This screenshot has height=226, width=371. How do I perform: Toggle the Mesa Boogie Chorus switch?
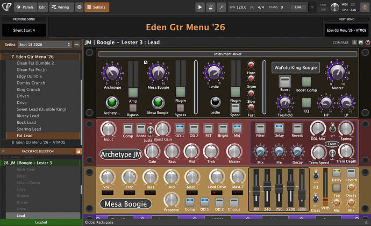(x=234, y=203)
